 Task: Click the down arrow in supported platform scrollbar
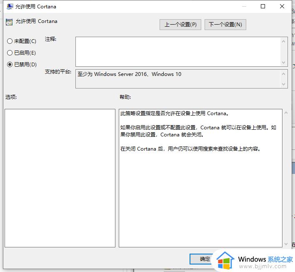pos(283,84)
